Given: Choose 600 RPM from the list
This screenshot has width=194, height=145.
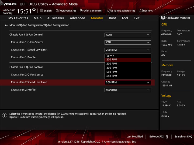Looking at the screenshot, I should pos(128,76).
